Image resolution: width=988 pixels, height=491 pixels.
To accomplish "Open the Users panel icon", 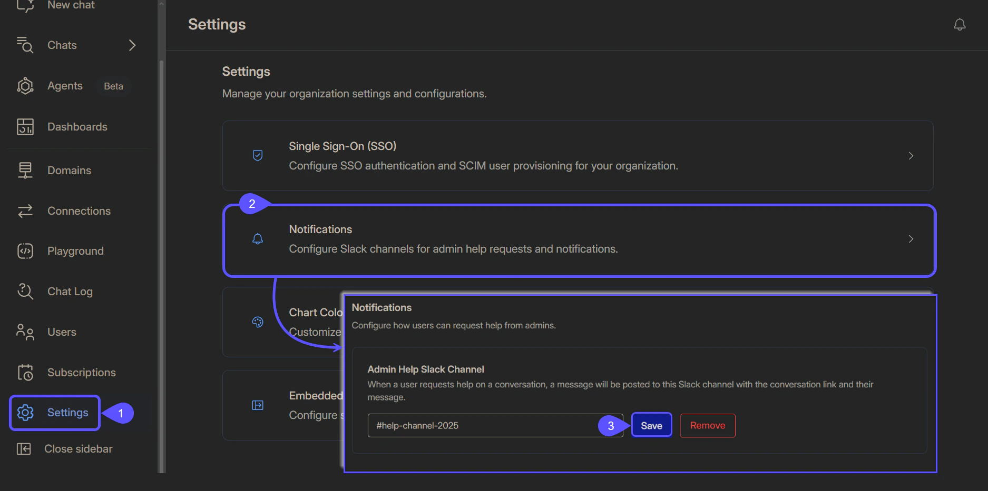I will pyautogui.click(x=25, y=332).
